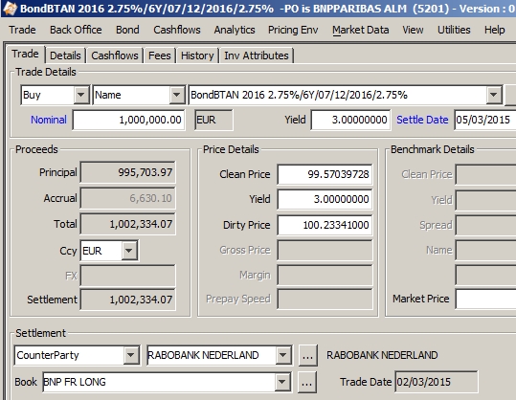Open the Bond menu
Screen dimensions: 516x400
(x=127, y=30)
